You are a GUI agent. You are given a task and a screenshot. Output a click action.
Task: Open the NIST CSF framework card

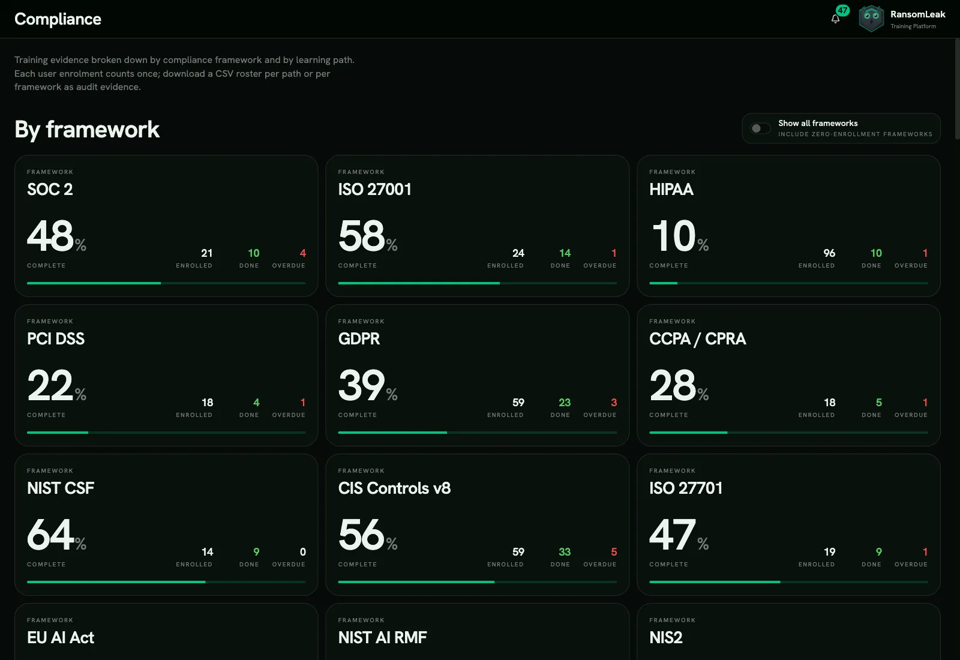[x=166, y=524]
